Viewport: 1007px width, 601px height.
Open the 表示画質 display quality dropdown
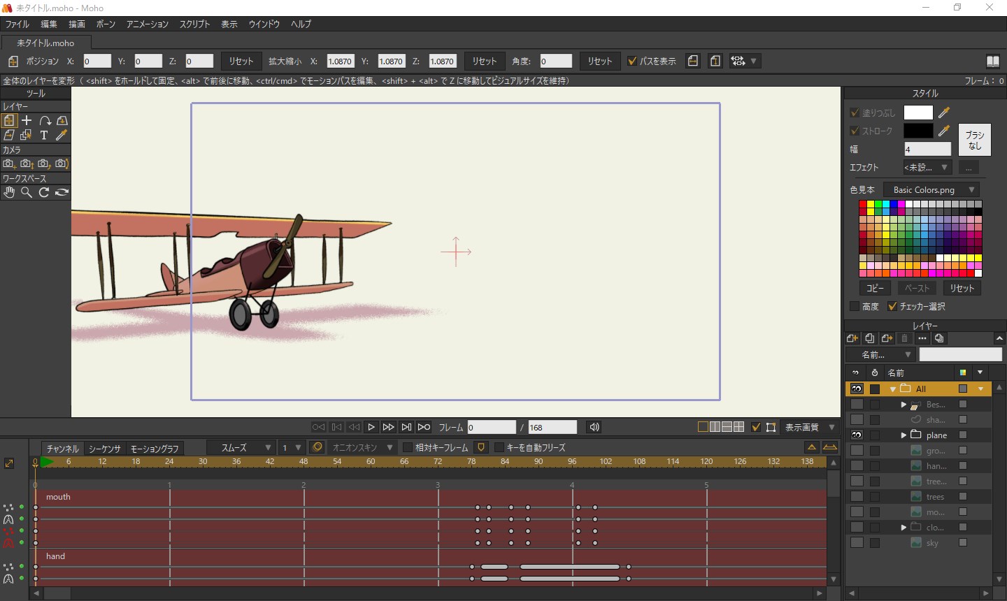pyautogui.click(x=809, y=427)
